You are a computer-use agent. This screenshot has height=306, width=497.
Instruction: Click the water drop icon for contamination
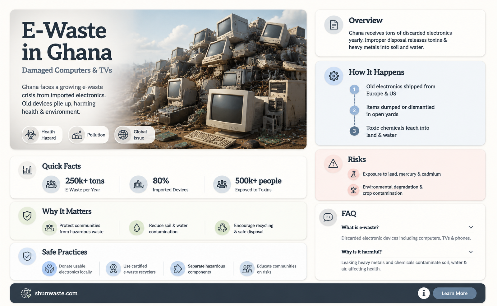pos(137,228)
